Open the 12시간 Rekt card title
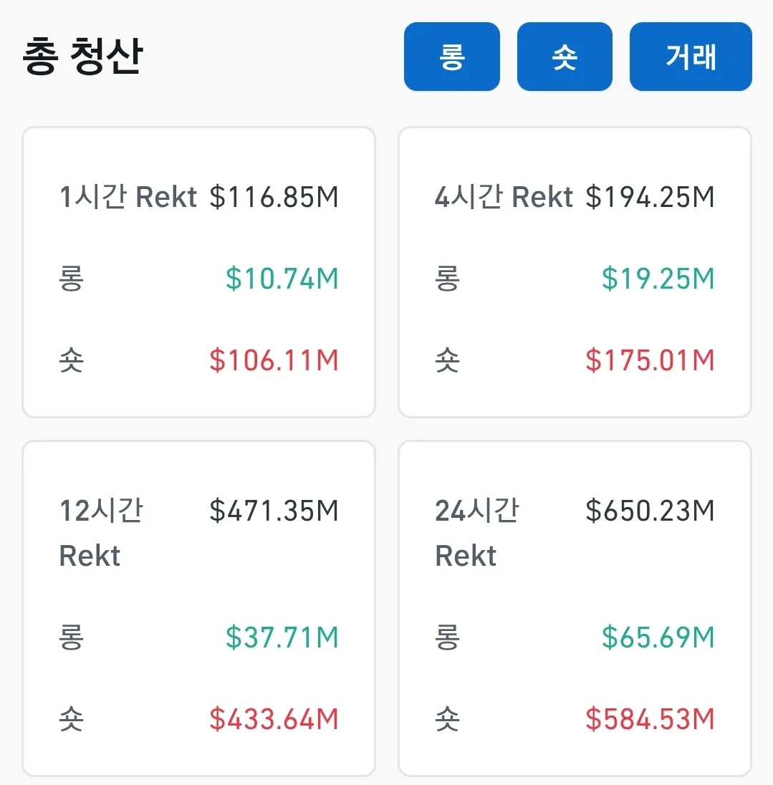Viewport: 773px width, 785px height. (x=101, y=533)
